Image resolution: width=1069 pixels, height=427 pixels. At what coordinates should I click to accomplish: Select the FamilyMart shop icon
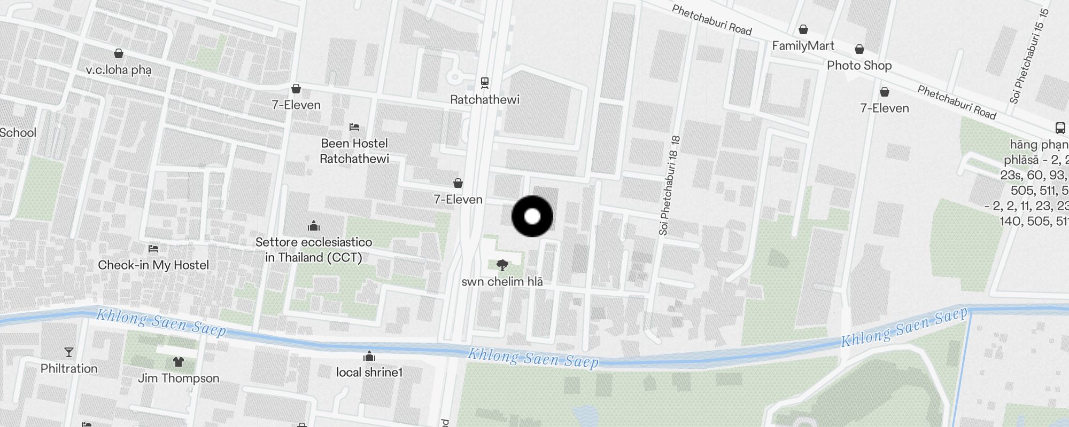point(803,29)
